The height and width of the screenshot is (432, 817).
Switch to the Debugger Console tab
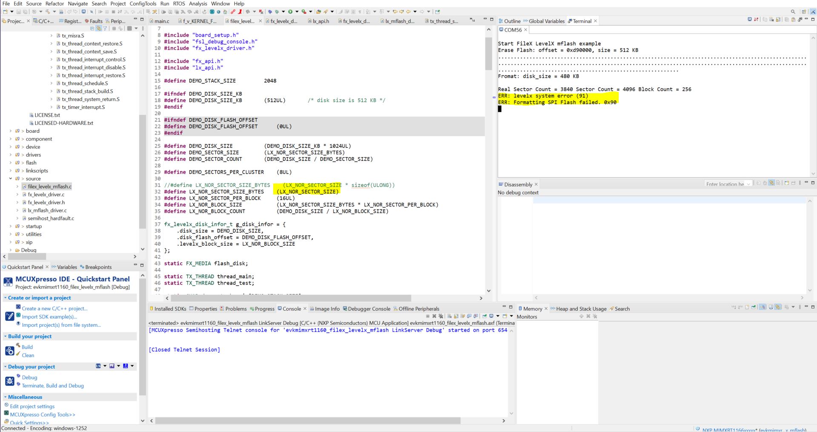tap(366, 309)
